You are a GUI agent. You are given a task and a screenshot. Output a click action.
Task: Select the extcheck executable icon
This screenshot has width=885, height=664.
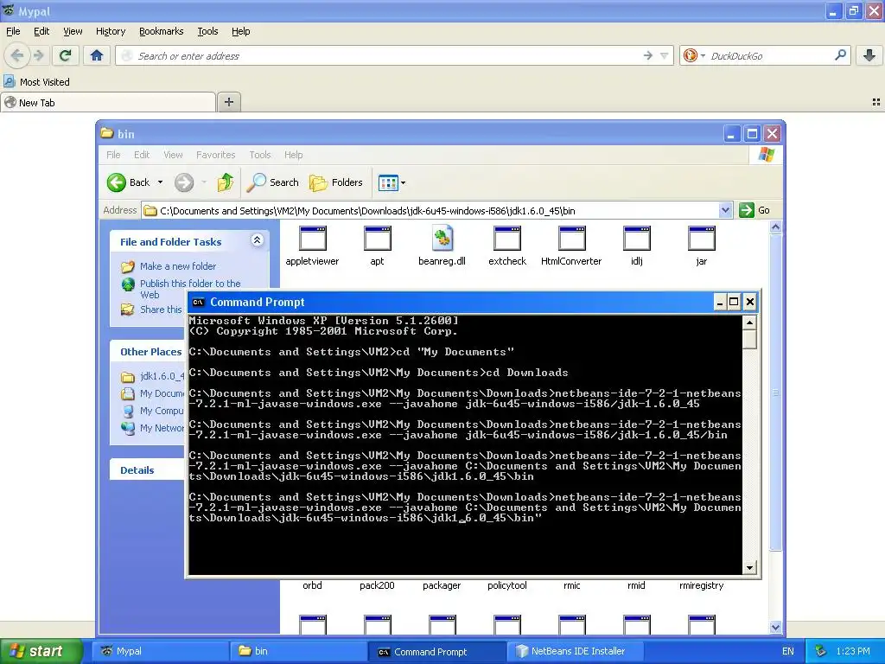(506, 238)
